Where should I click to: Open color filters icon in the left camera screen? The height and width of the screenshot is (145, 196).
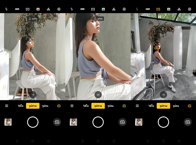tap(38, 9)
